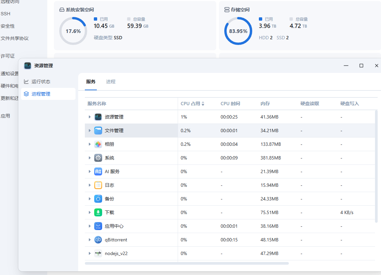The image size is (381, 275).
Task: Expand the 资源管理 service row
Action: click(90, 117)
